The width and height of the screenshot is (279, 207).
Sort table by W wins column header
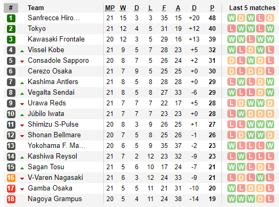pyautogui.click(x=123, y=8)
